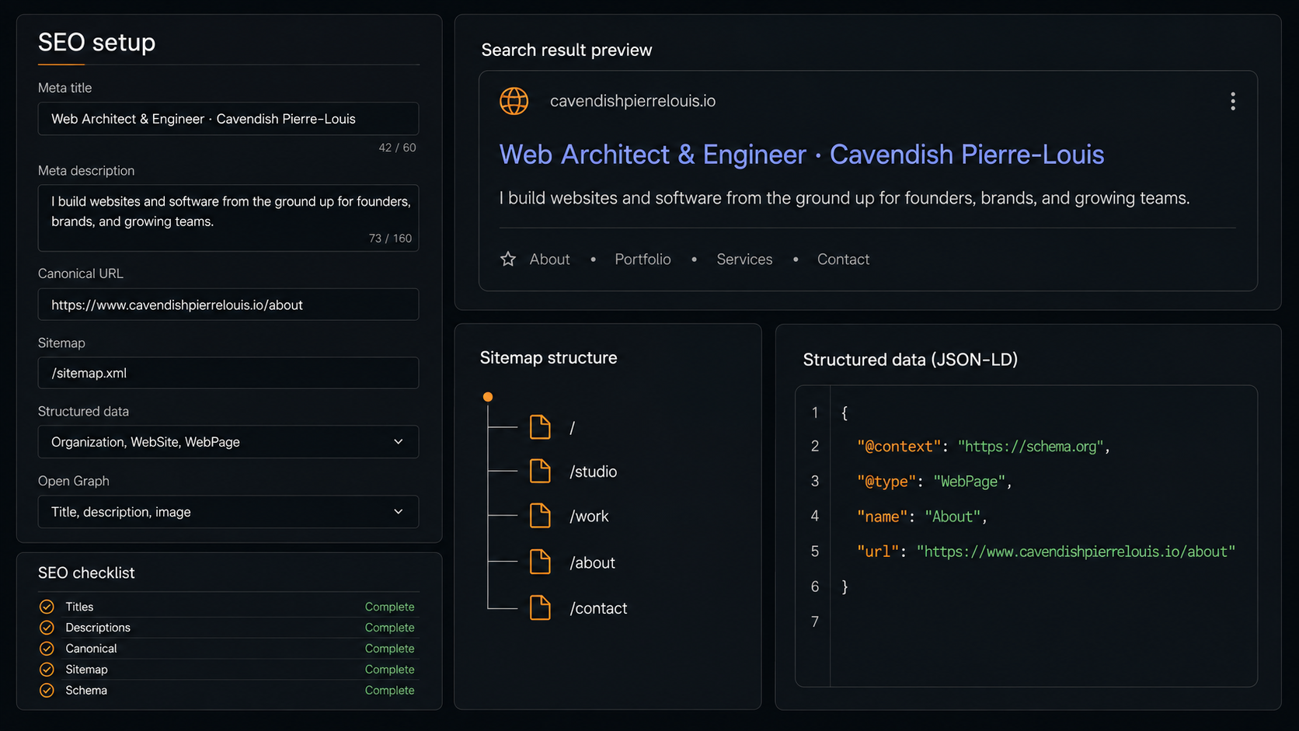Click the page icon for /work

tap(540, 515)
